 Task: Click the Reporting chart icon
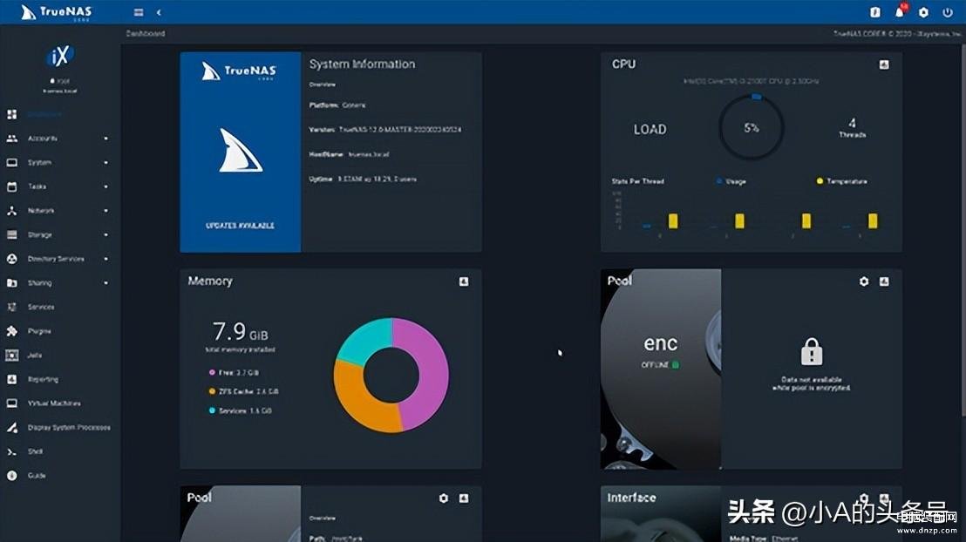coord(11,379)
